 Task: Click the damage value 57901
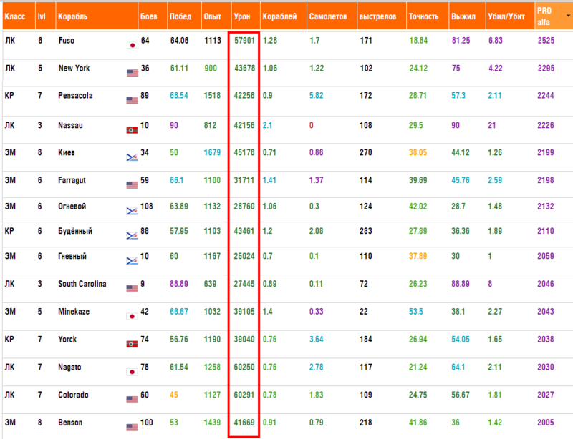coord(244,41)
